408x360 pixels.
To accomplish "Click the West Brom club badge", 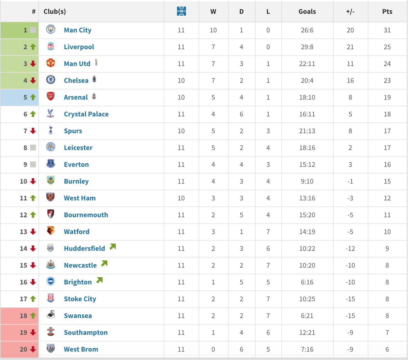I will [51, 349].
